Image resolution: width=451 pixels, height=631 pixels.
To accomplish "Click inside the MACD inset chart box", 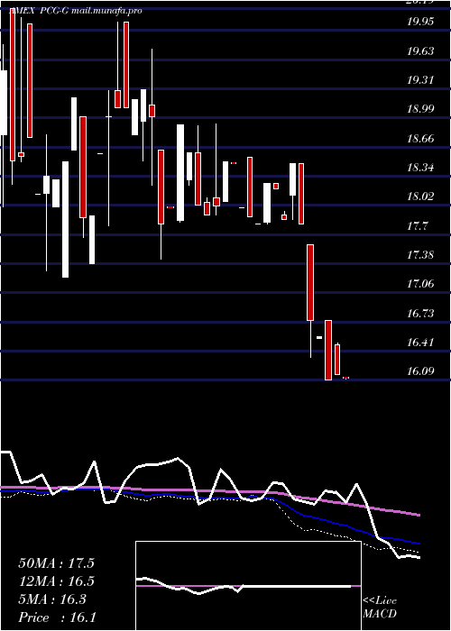I will tap(248, 586).
